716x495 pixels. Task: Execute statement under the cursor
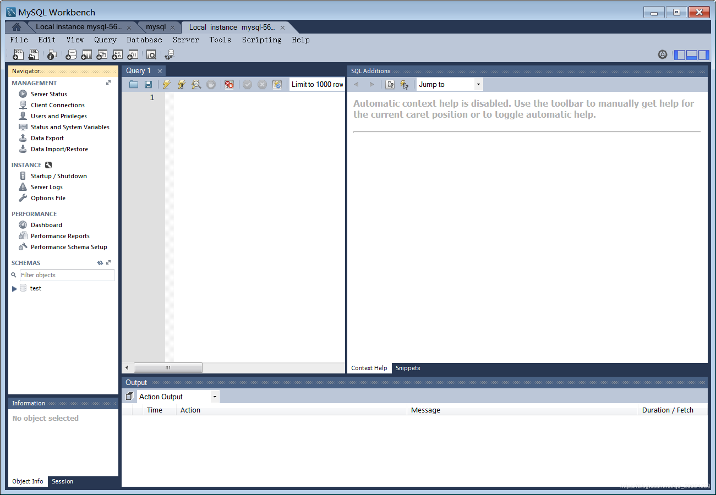click(181, 84)
